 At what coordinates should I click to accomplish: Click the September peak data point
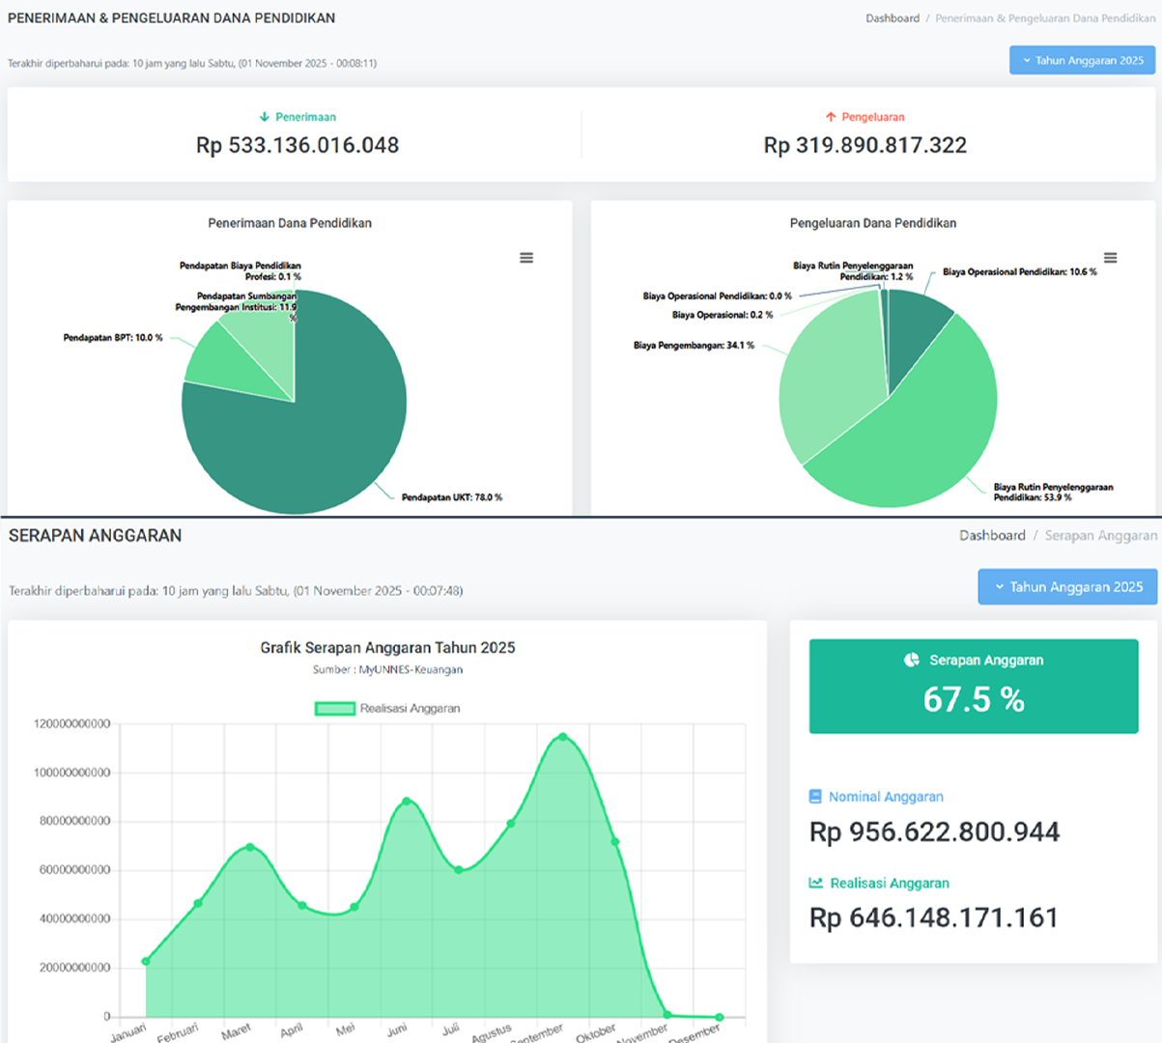click(x=563, y=737)
